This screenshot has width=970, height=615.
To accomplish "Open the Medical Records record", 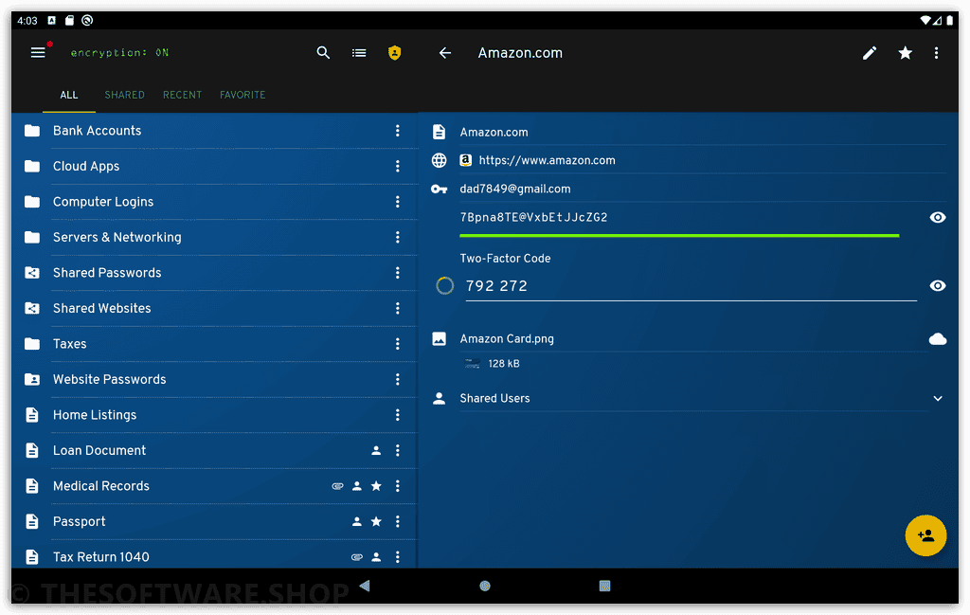I will 215,486.
